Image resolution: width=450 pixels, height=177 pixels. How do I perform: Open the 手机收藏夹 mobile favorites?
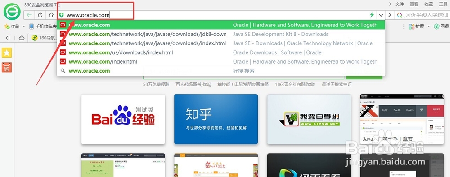coord(43,26)
